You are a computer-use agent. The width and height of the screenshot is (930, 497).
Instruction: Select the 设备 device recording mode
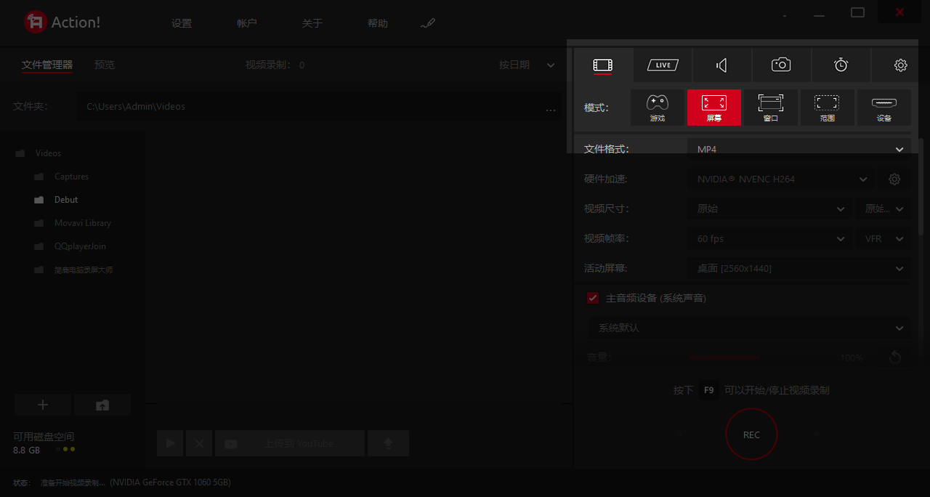[884, 108]
